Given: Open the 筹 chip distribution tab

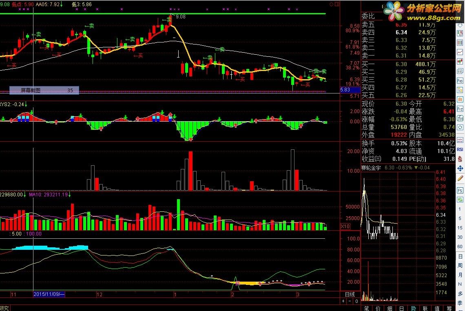Looking at the screenshot, I should (x=449, y=308).
